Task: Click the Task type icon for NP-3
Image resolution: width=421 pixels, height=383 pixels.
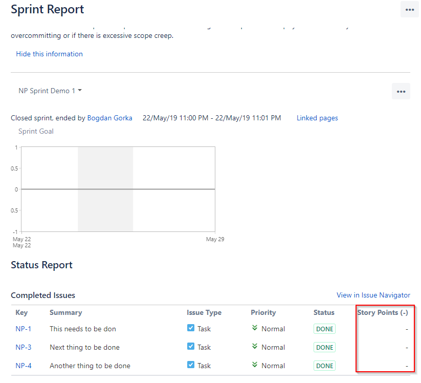Action: coord(191,346)
